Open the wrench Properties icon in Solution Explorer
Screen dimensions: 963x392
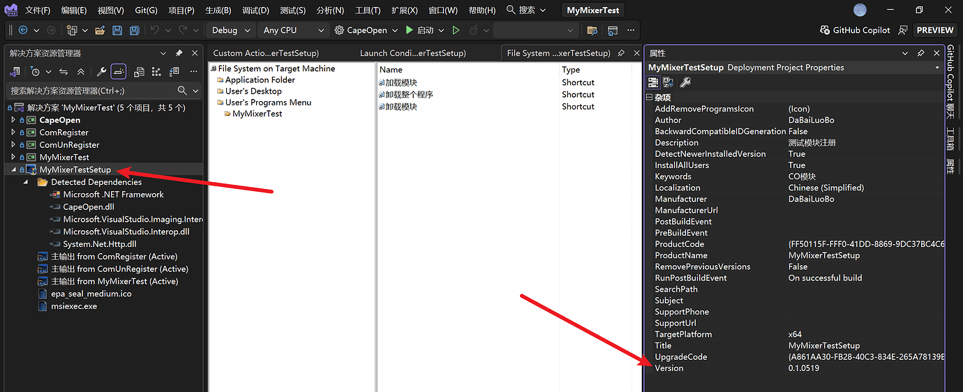point(101,72)
